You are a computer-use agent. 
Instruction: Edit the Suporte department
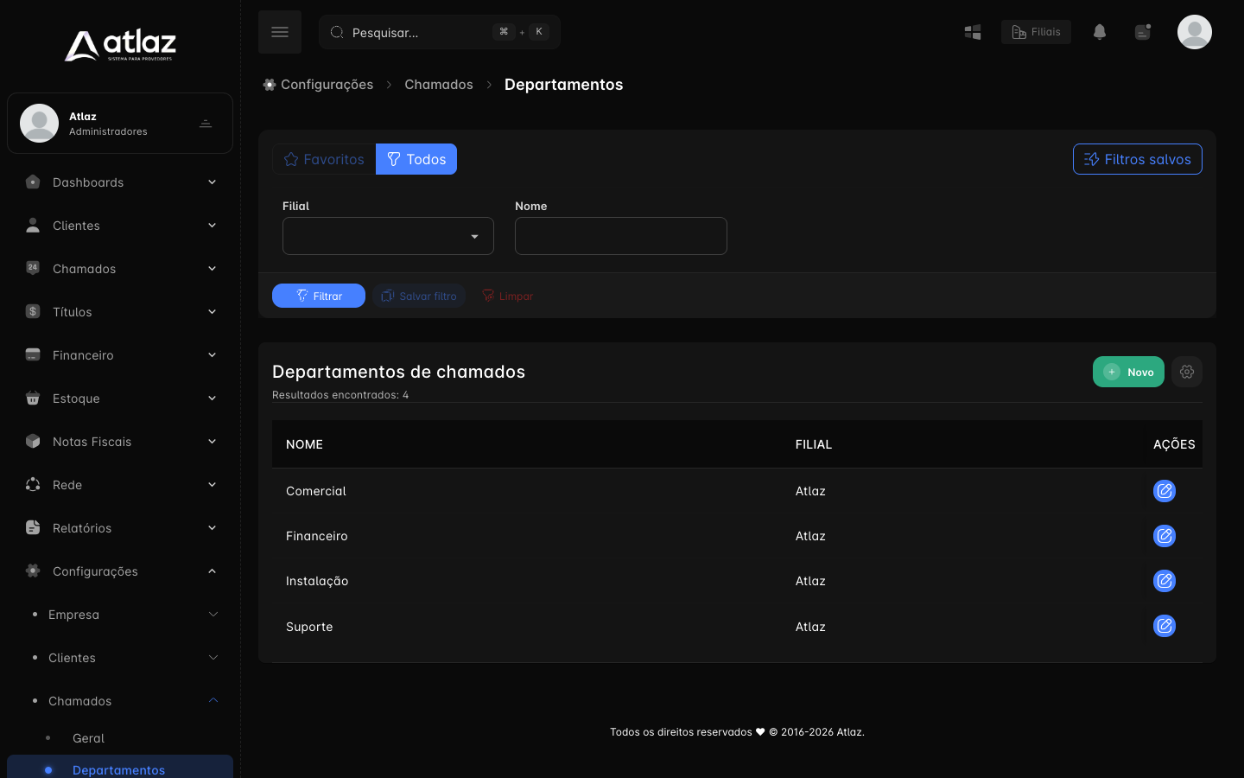[x=1165, y=626]
